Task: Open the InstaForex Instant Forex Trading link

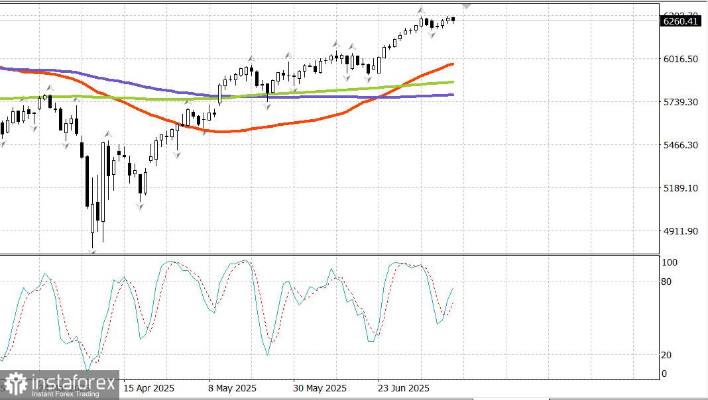Action: pyautogui.click(x=60, y=385)
